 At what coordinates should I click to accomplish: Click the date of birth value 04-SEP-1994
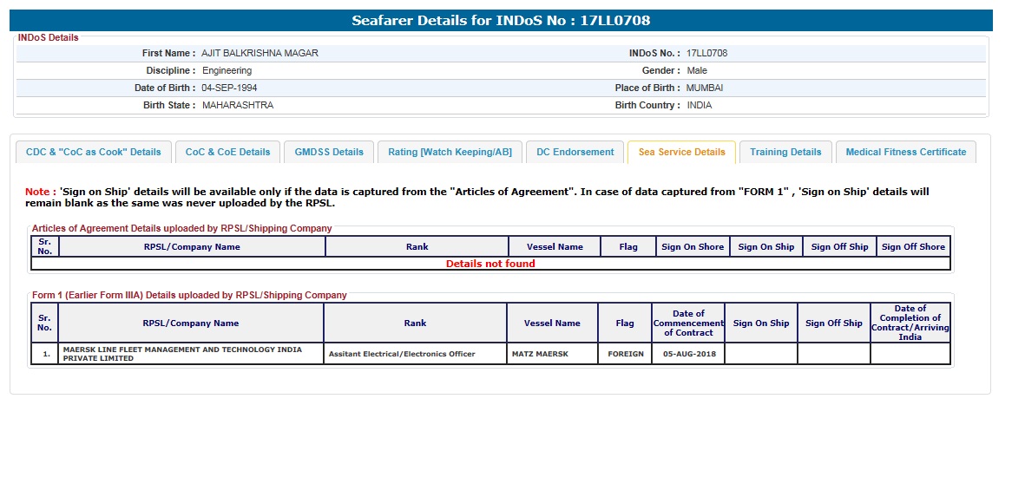[x=229, y=88]
